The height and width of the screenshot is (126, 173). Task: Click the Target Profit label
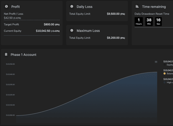11,24
